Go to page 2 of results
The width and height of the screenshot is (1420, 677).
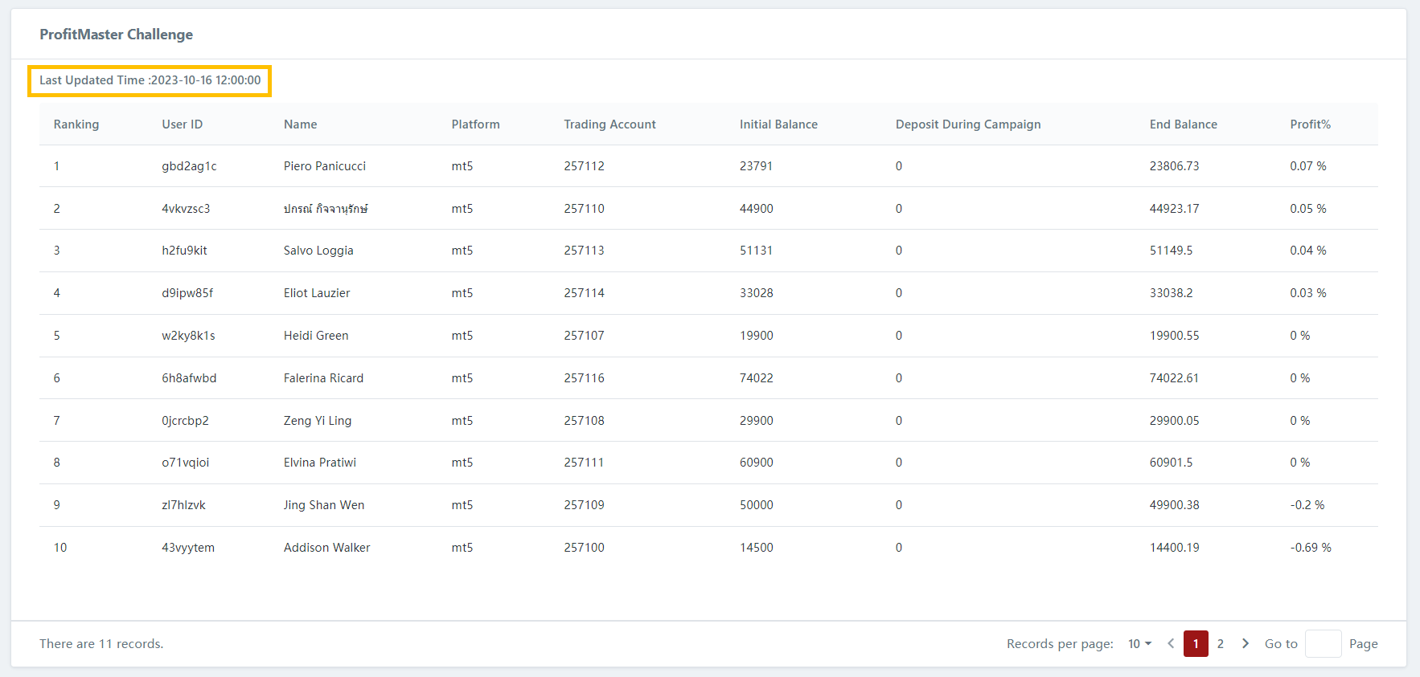click(x=1220, y=643)
